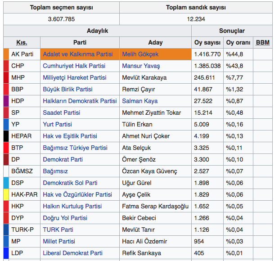The width and height of the screenshot is (279, 261).
Task: Click the Bağımsız link in party column
Action: [55, 171]
